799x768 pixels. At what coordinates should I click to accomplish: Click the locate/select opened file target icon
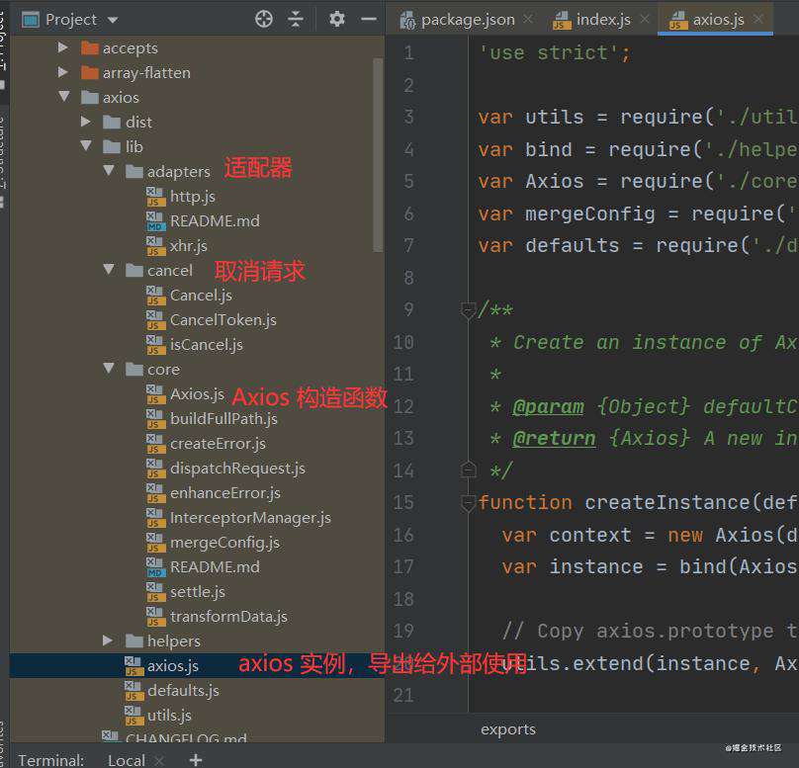click(x=263, y=20)
